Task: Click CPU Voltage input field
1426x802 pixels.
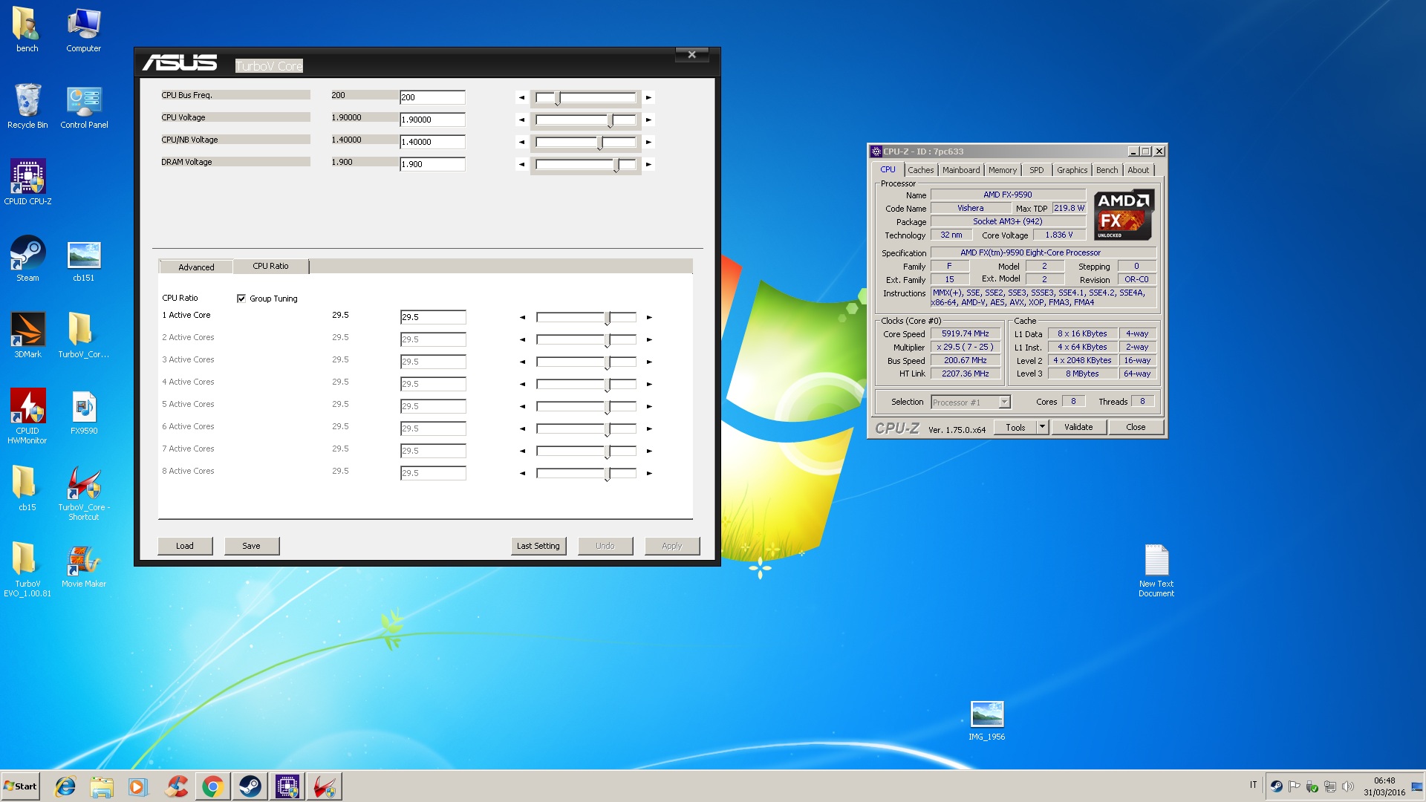Action: [x=432, y=120]
